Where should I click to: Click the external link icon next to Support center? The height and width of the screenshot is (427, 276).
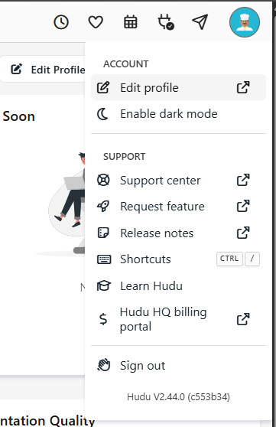[243, 180]
